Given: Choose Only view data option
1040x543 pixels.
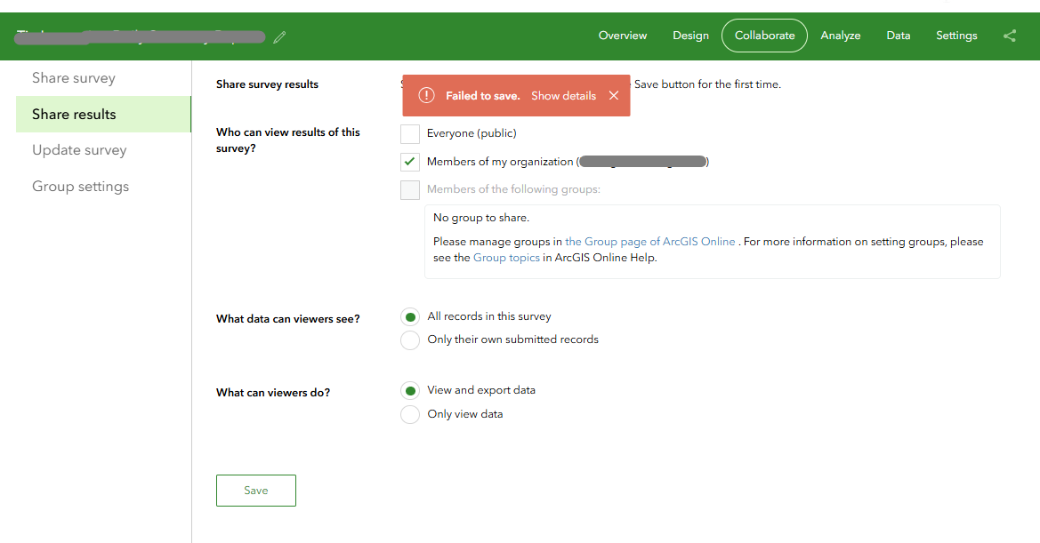Looking at the screenshot, I should 410,414.
